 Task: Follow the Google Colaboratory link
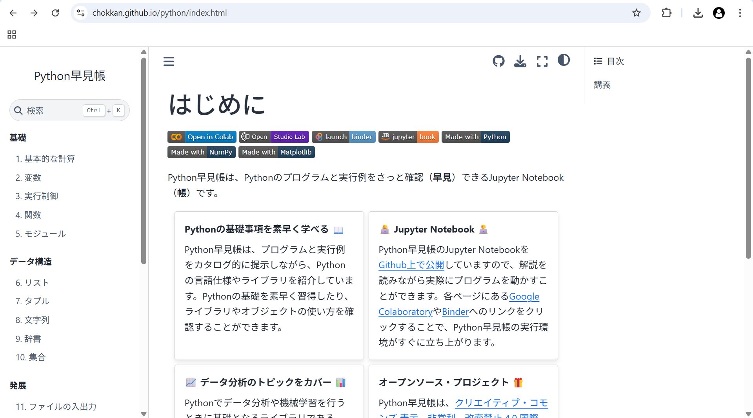pyautogui.click(x=524, y=296)
